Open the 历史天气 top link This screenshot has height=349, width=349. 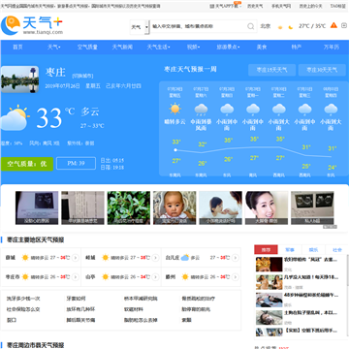pos(255,6)
